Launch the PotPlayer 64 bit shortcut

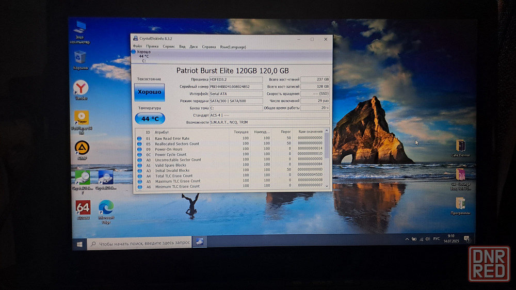[82, 122]
